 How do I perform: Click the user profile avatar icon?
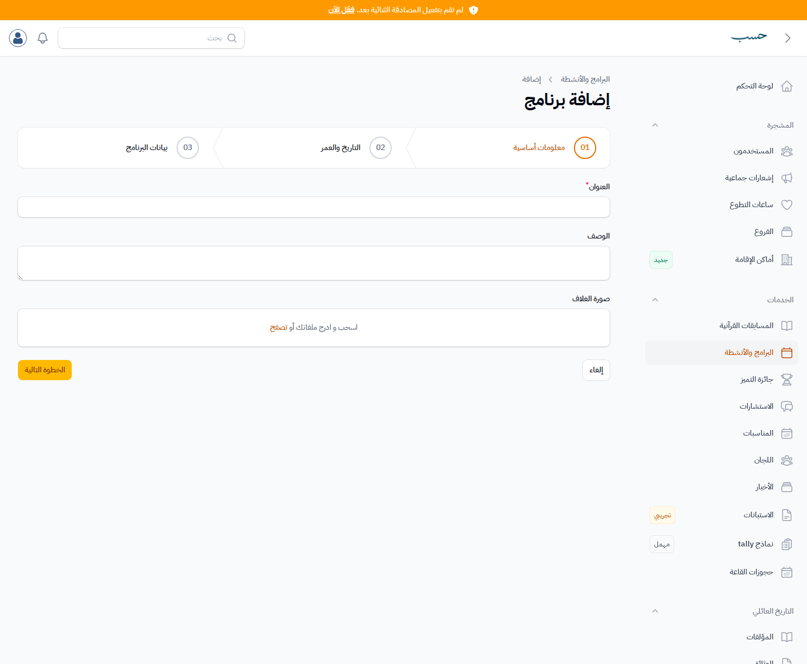18,38
